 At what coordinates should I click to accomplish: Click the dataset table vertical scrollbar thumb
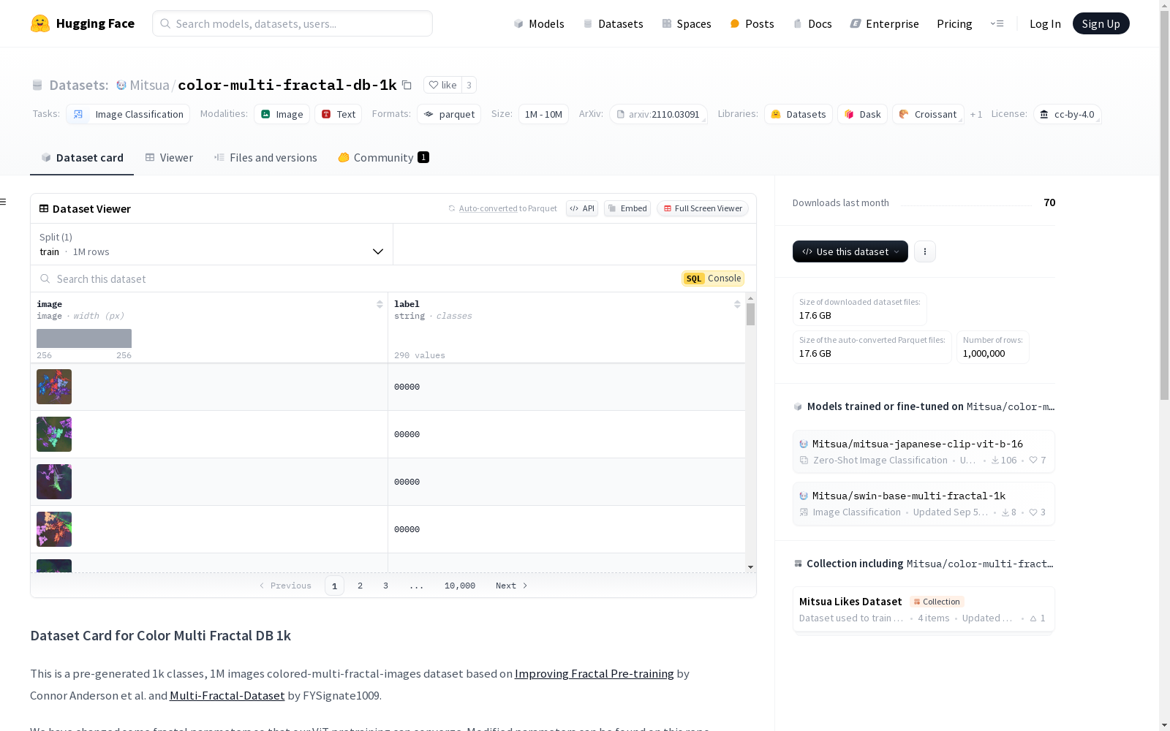750,314
